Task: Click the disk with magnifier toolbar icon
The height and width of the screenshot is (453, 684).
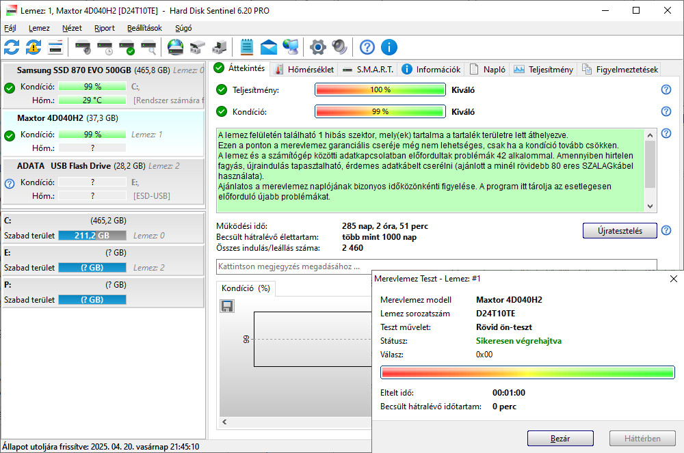Action: (148, 47)
